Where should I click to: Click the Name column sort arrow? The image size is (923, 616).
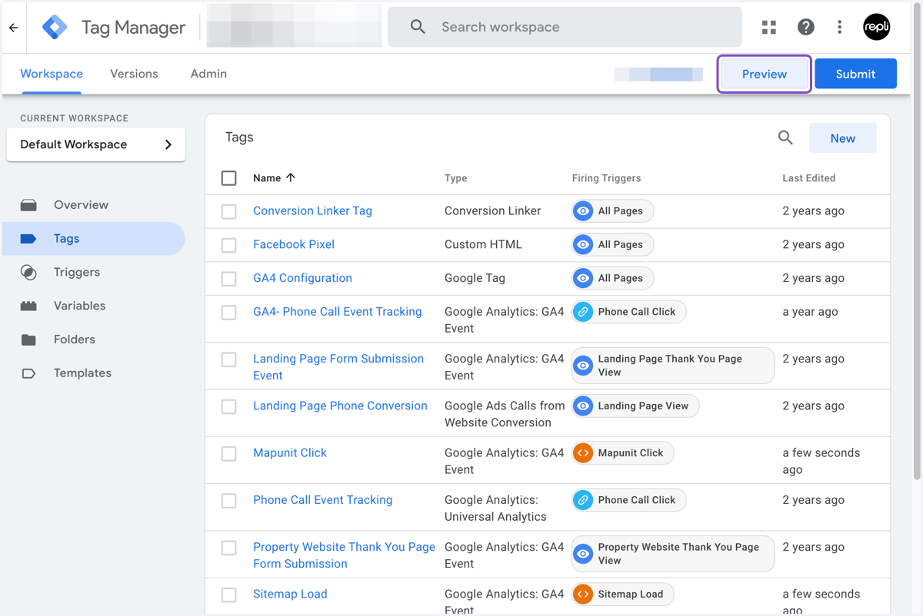point(291,177)
